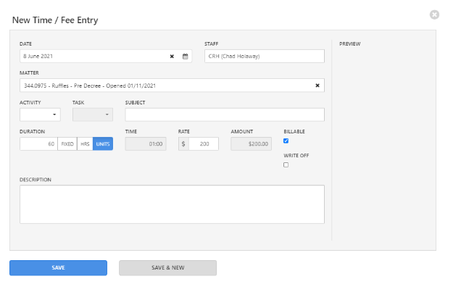Click the Duration value field
The image size is (469, 287).
pyautogui.click(x=38, y=143)
